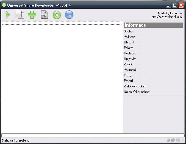Start downloads with the green play arrow
This screenshot has height=144, width=186.
coord(8,15)
